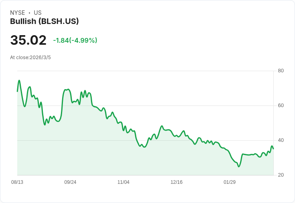
Task: Select the 08/13 date on the x-axis
Action: (17, 182)
